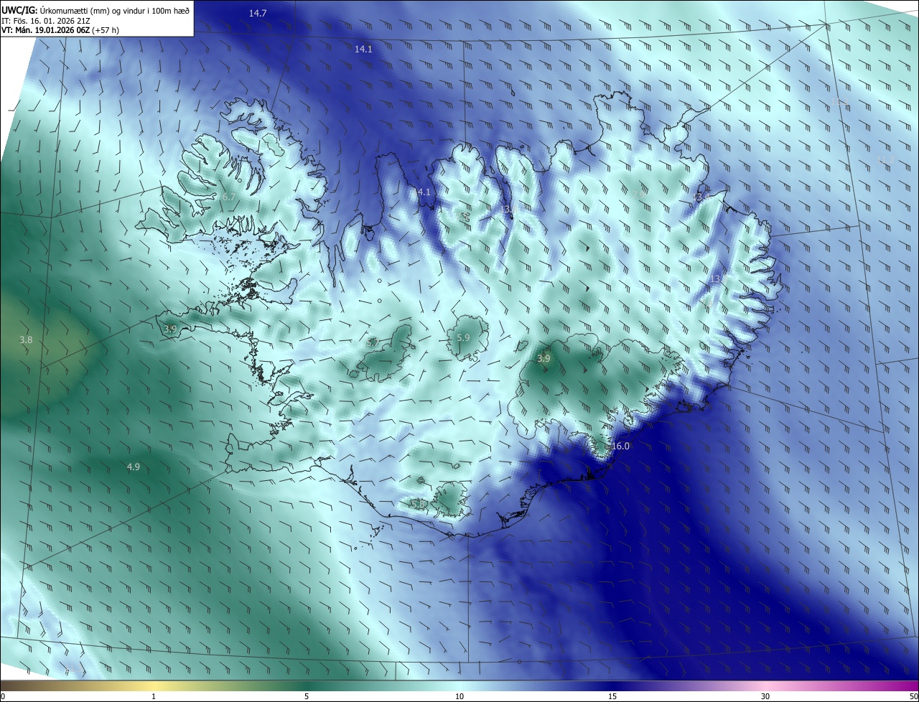Click the 10 tick on the color scale

(459, 696)
